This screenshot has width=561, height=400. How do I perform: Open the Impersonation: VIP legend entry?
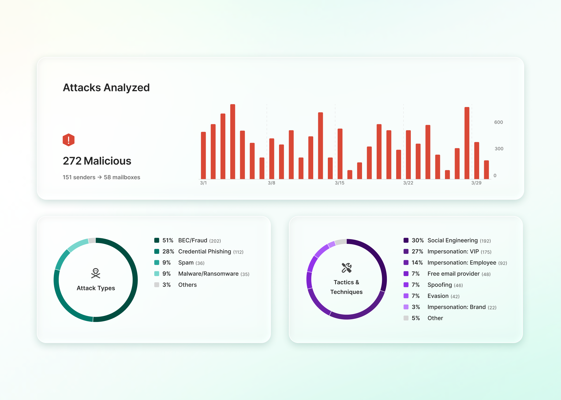pos(453,251)
